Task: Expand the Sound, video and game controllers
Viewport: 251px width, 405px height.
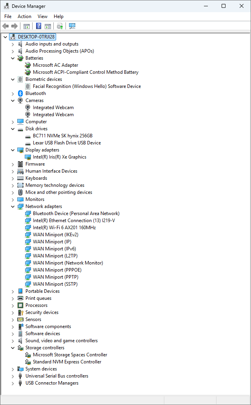Action: coord(13,341)
